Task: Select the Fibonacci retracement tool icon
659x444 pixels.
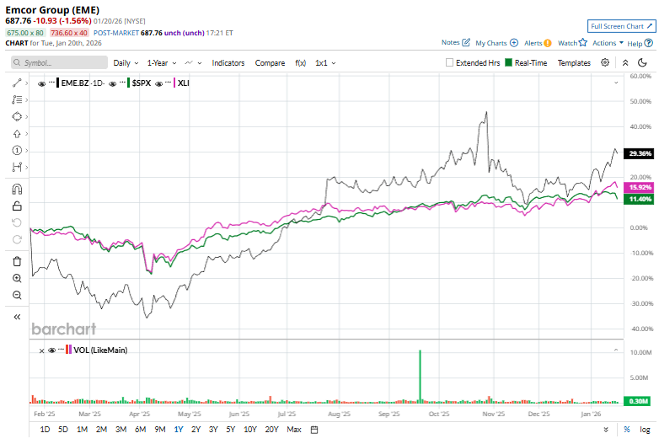Action: (x=17, y=99)
